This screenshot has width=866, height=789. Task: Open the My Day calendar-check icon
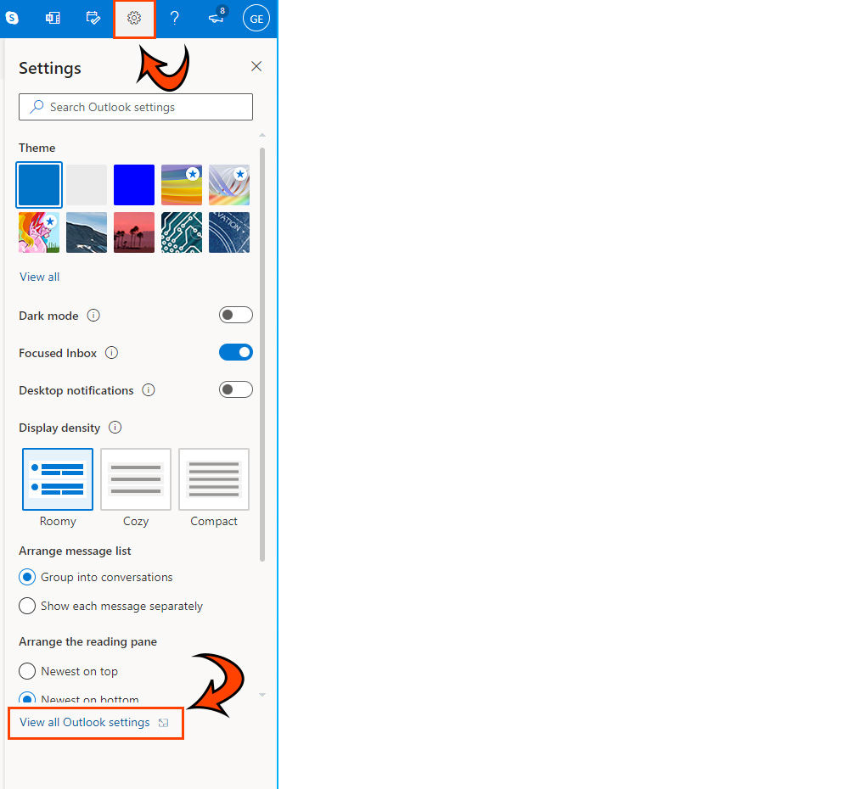click(93, 18)
